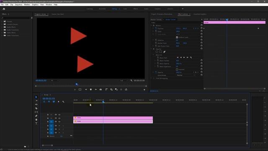Toggle lock on top video track
The image size is (268, 151).
(48, 115)
